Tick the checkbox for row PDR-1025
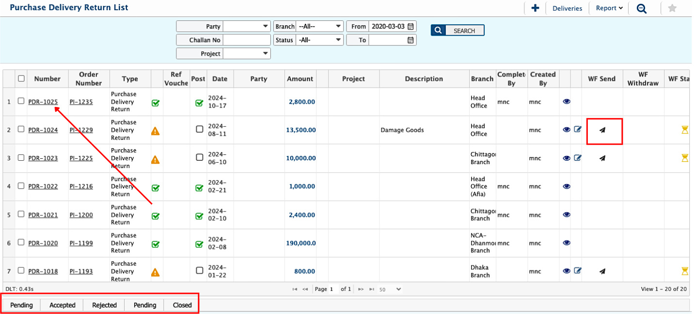695x321 pixels. [x=21, y=101]
